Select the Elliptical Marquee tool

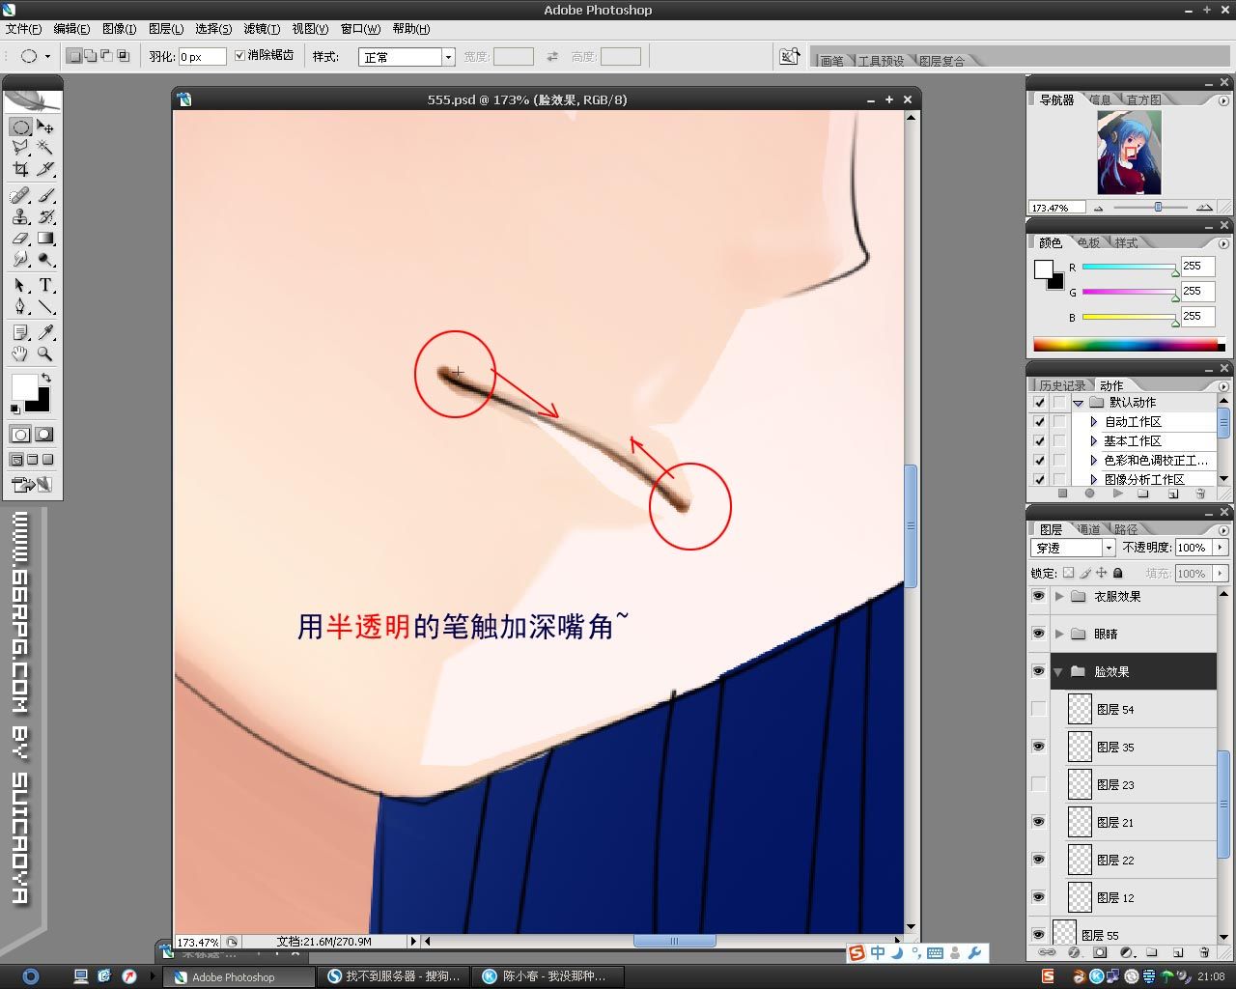(x=20, y=127)
